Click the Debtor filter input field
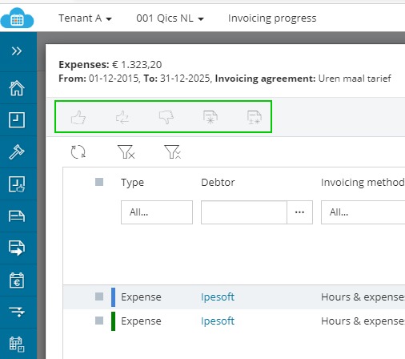The height and width of the screenshot is (359, 405). (x=244, y=212)
